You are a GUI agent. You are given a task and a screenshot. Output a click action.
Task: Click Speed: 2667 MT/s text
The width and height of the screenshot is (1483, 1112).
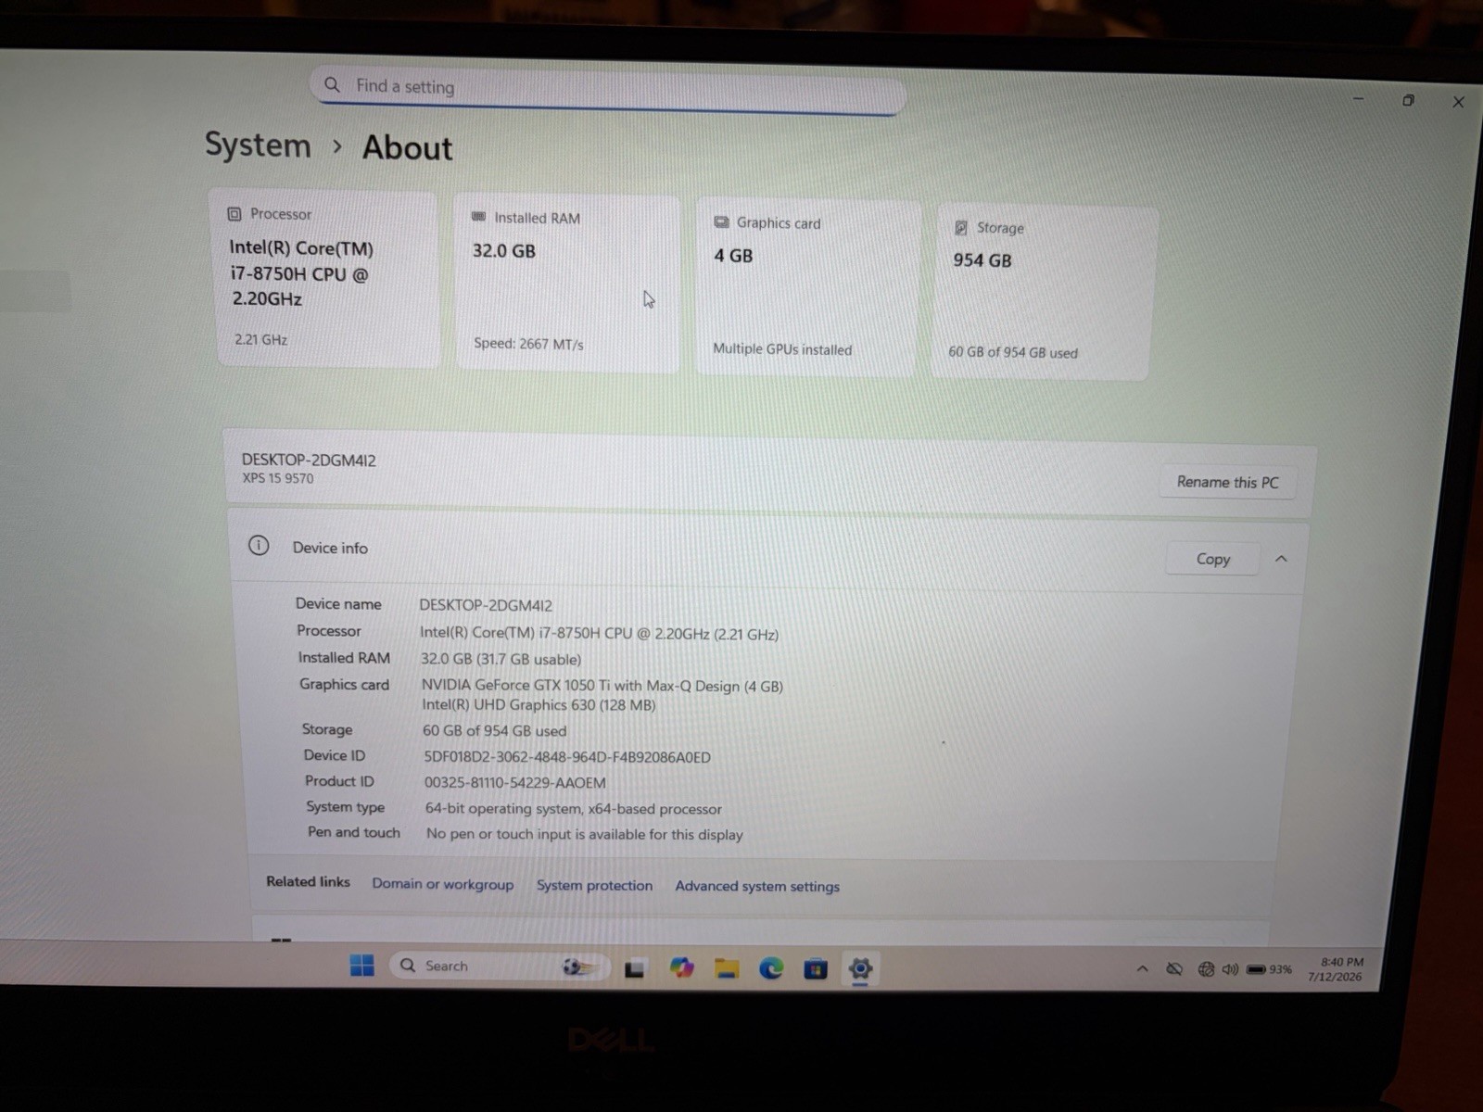tap(528, 344)
